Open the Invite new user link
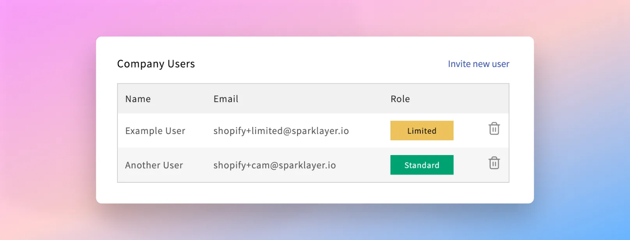 (478, 64)
